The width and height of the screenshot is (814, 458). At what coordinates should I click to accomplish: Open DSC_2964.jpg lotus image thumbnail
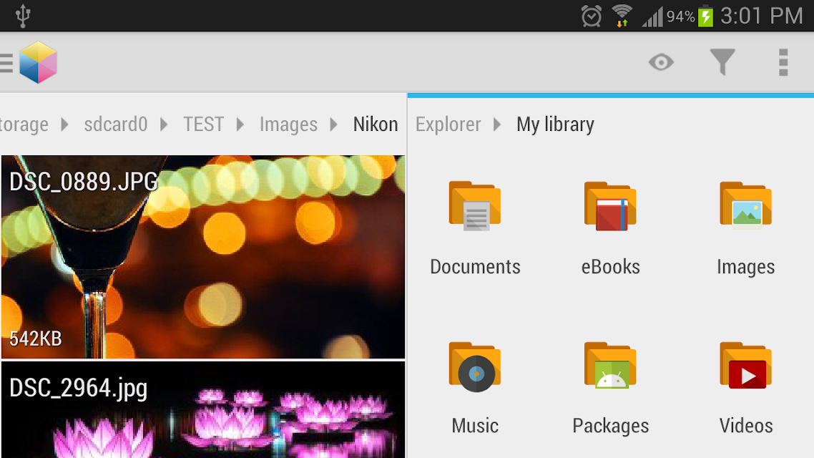point(203,410)
